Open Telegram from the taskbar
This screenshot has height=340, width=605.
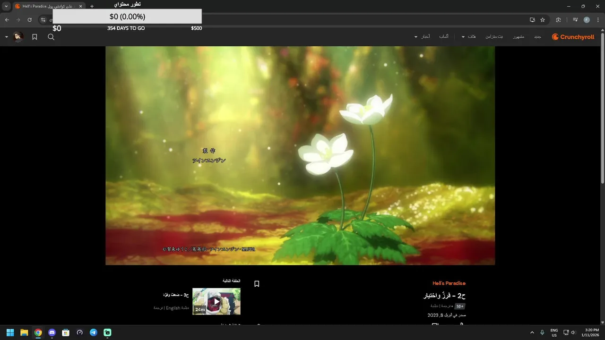[x=94, y=332]
